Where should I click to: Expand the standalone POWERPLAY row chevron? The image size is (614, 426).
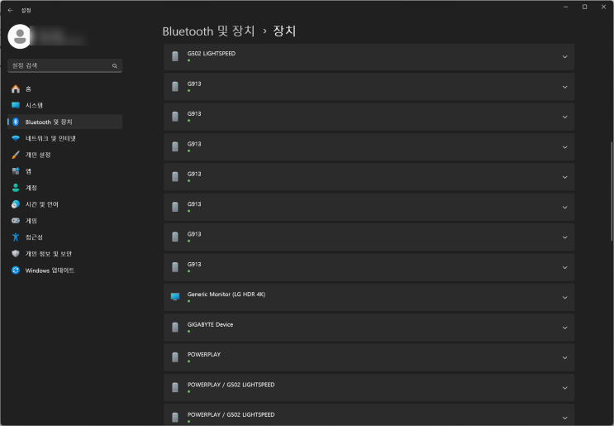(x=564, y=358)
